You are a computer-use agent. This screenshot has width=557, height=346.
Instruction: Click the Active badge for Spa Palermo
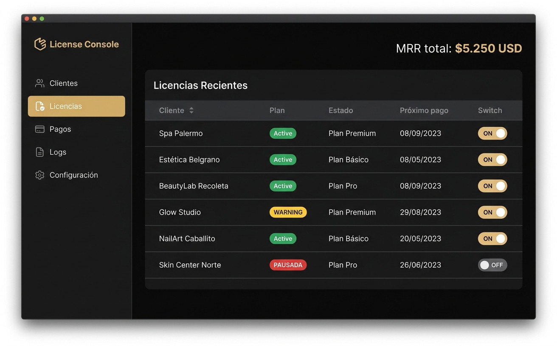(x=283, y=133)
